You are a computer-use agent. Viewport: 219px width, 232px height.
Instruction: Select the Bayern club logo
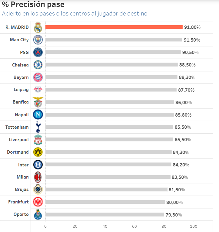(38, 77)
